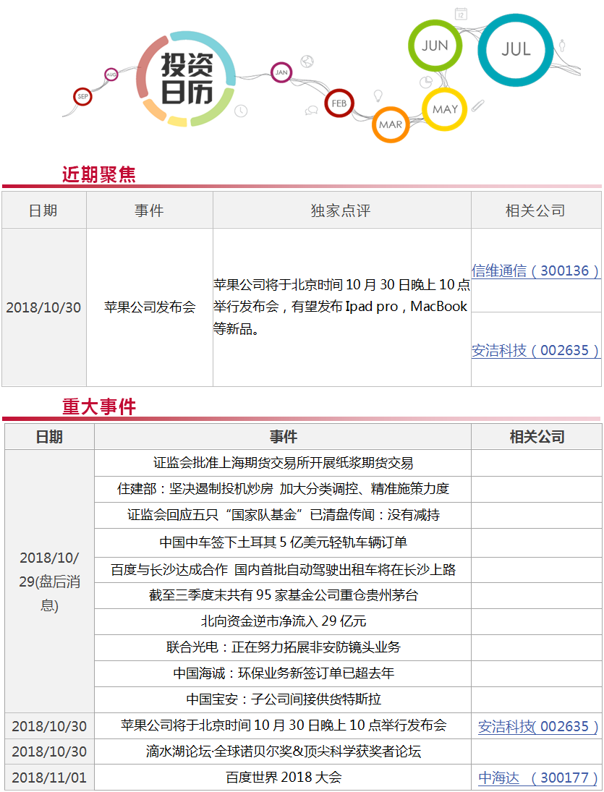Click 百度与长沙达成合作 row
604x792 pixels.
(x=283, y=570)
